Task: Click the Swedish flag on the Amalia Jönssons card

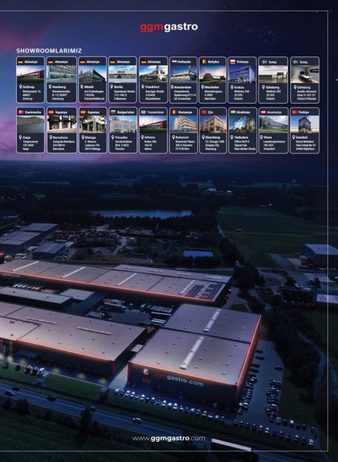Action: click(x=295, y=62)
